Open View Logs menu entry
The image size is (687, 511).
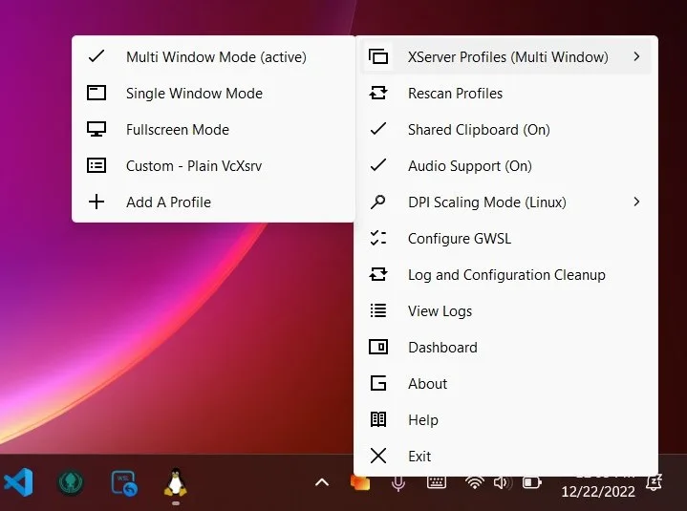(x=506, y=310)
